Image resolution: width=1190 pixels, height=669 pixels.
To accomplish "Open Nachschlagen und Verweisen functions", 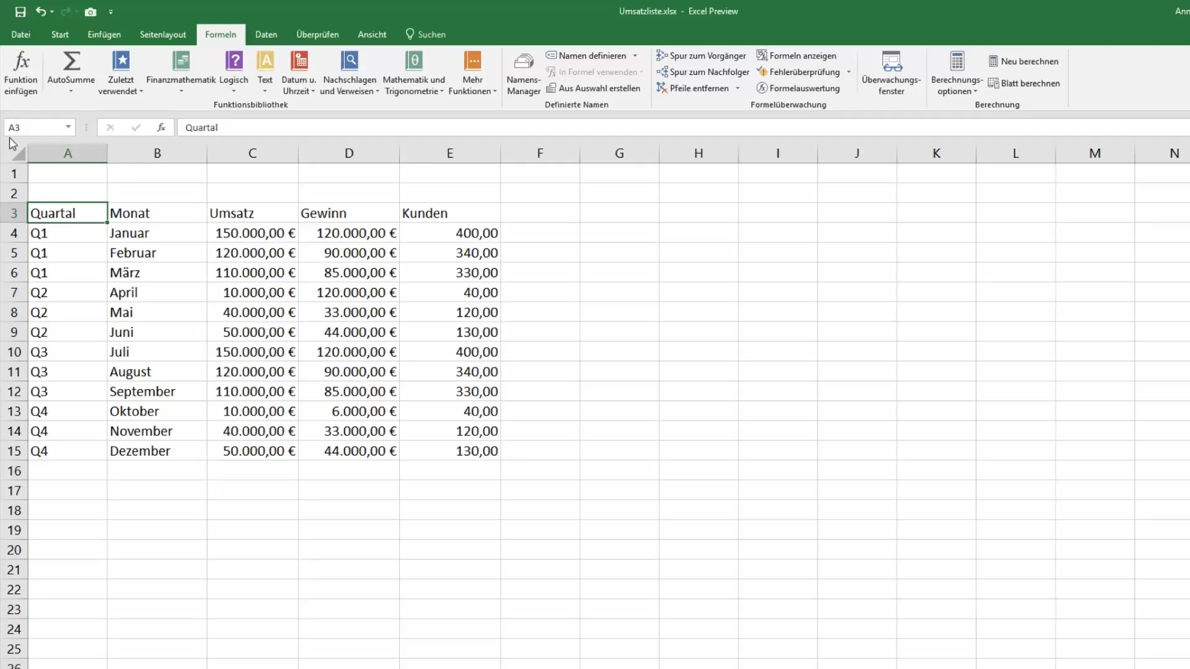I will (x=350, y=73).
